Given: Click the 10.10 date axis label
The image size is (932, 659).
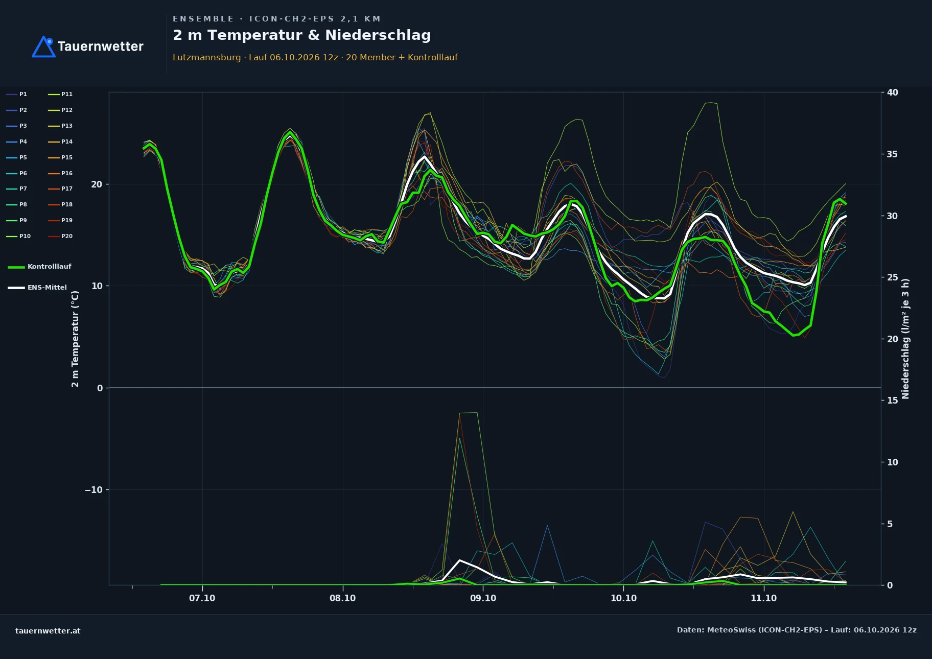Looking at the screenshot, I should (x=624, y=598).
